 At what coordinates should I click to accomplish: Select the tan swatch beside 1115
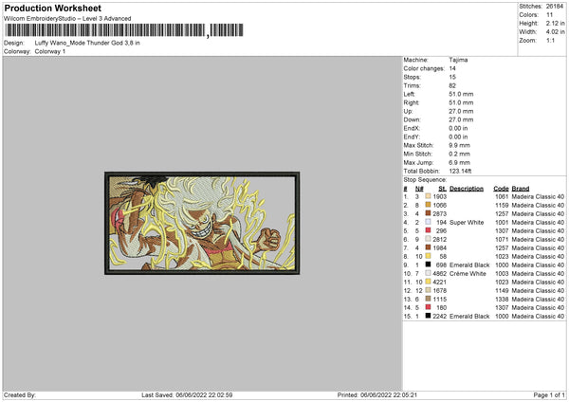pos(428,299)
